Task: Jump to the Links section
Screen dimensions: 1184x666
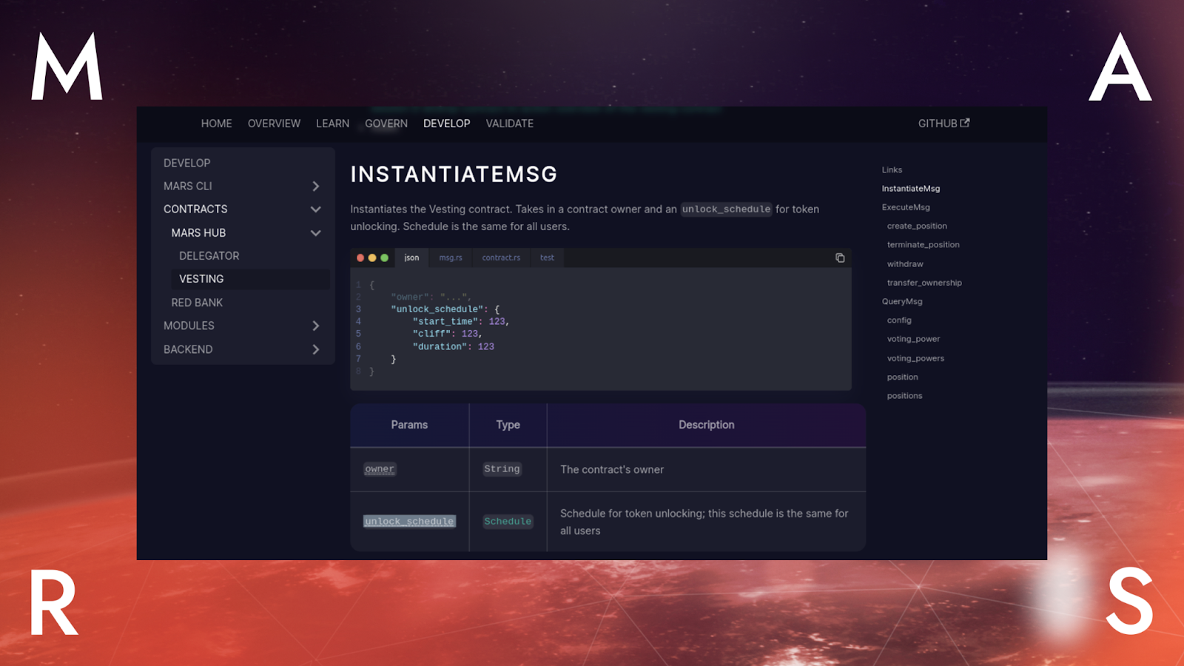Action: pos(892,170)
